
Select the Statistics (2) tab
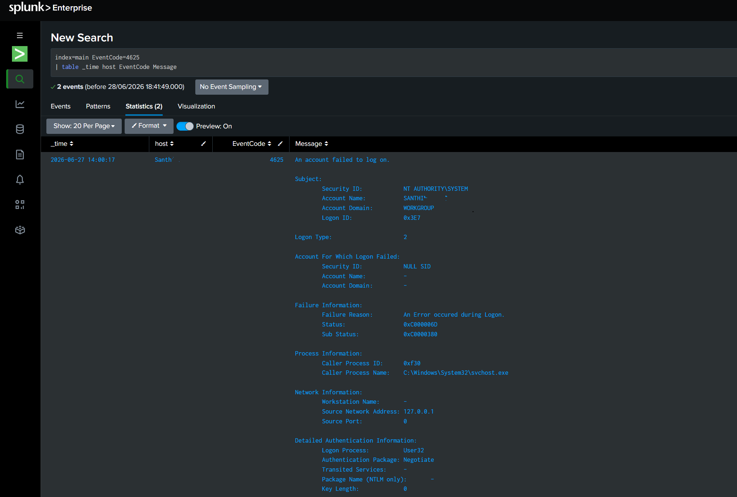tap(144, 106)
